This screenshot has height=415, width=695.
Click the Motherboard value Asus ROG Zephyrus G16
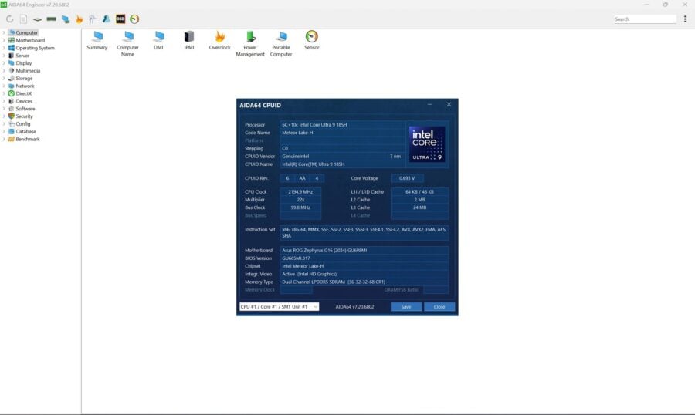pos(364,250)
